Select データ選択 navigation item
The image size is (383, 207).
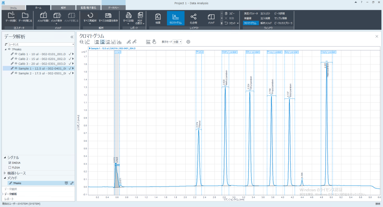pyautogui.click(x=11, y=189)
